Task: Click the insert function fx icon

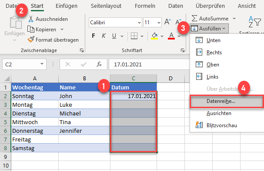Action: point(99,64)
